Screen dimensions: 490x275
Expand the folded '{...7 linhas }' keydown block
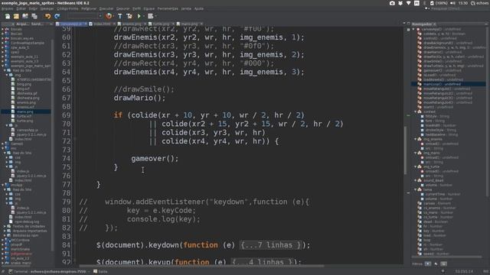271,245
